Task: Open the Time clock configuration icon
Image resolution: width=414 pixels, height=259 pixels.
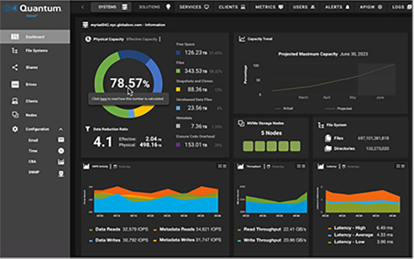Action: [61, 151]
